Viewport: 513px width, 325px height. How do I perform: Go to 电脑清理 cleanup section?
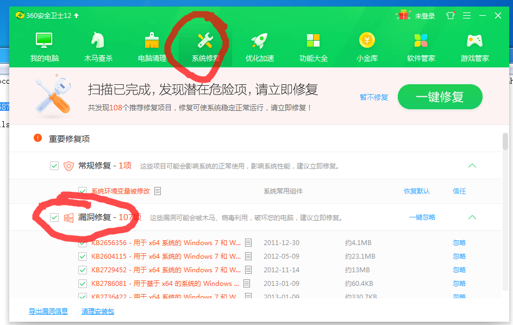pyautogui.click(x=152, y=47)
